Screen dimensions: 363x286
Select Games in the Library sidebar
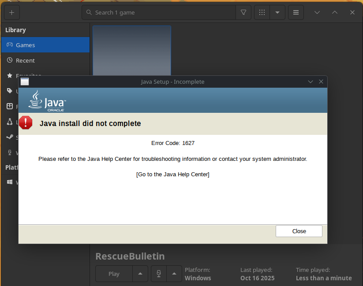[x=45, y=45]
